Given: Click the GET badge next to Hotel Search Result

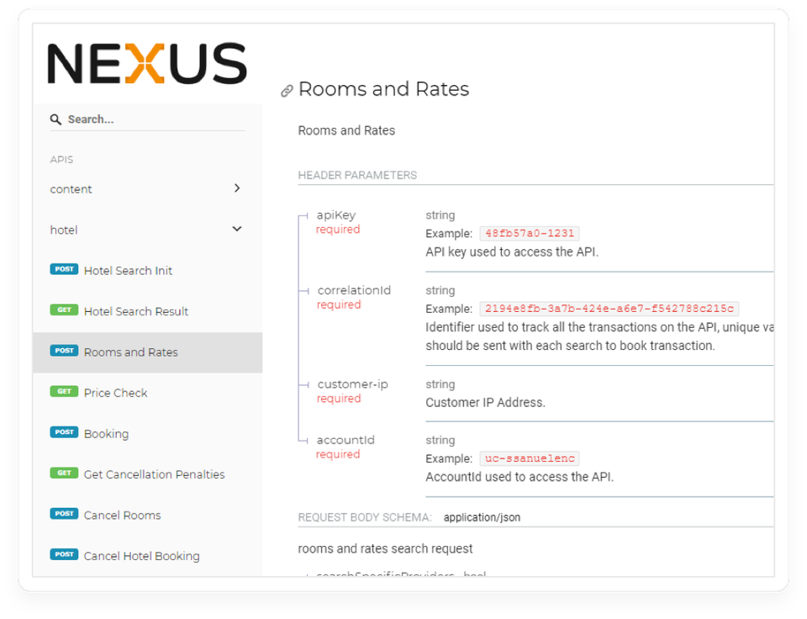Looking at the screenshot, I should click(64, 310).
